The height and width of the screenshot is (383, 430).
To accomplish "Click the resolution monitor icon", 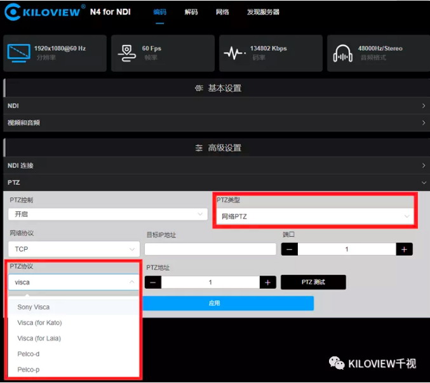I will click(x=17, y=53).
